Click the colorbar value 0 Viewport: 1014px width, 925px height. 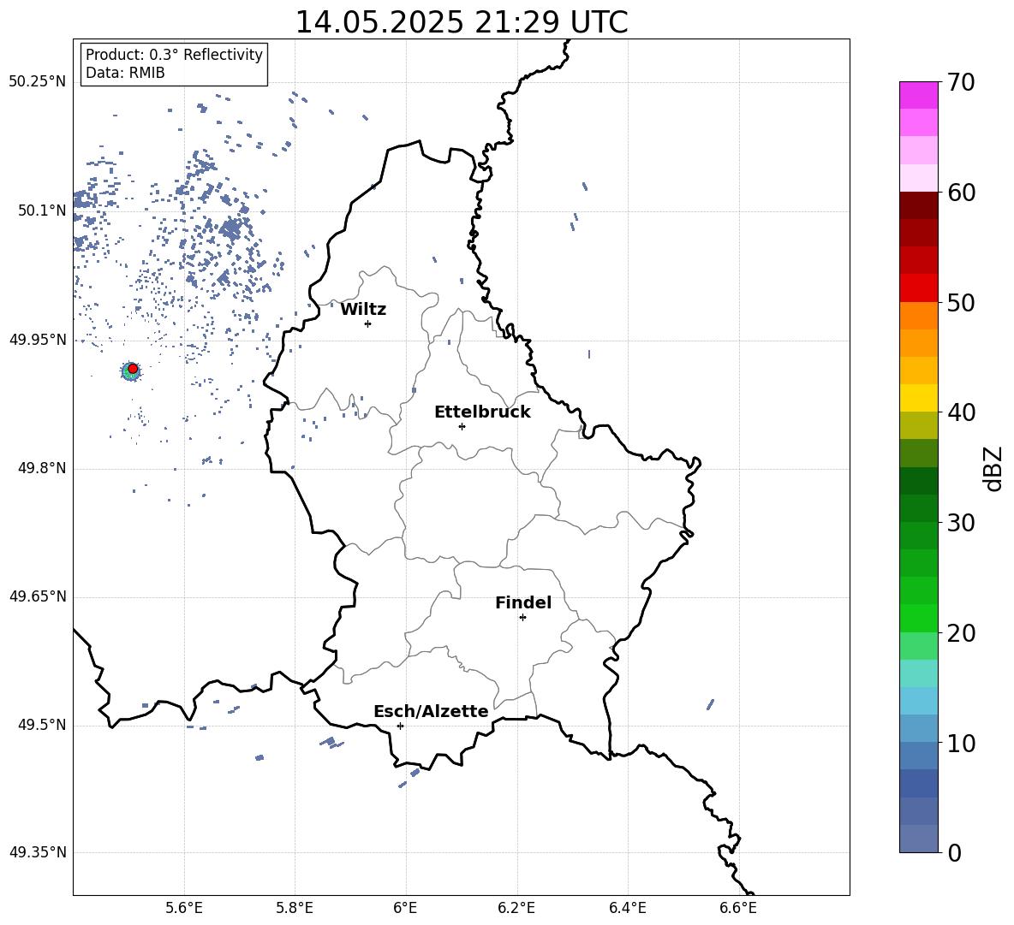(955, 852)
